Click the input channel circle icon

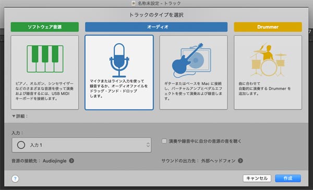(21, 145)
